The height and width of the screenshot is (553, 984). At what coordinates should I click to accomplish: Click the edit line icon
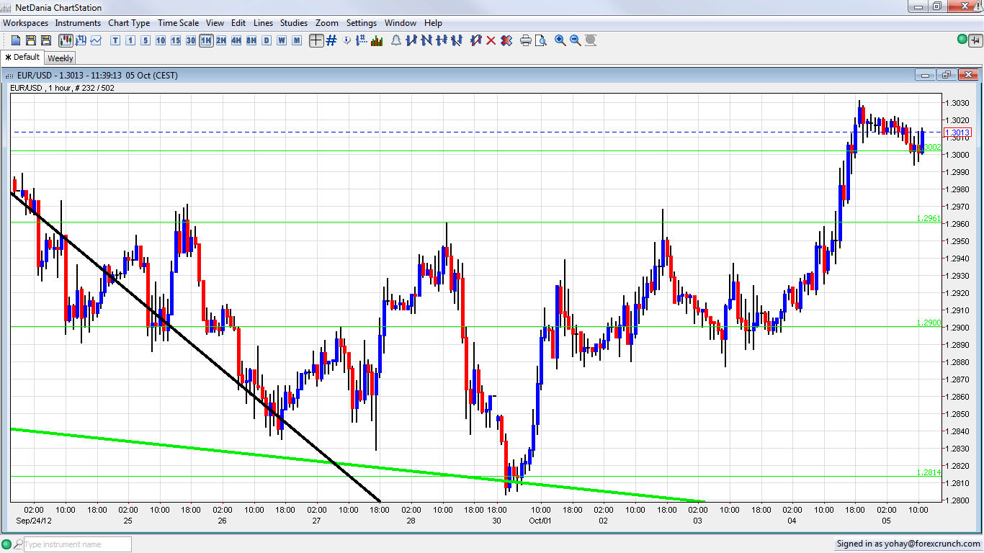[476, 40]
